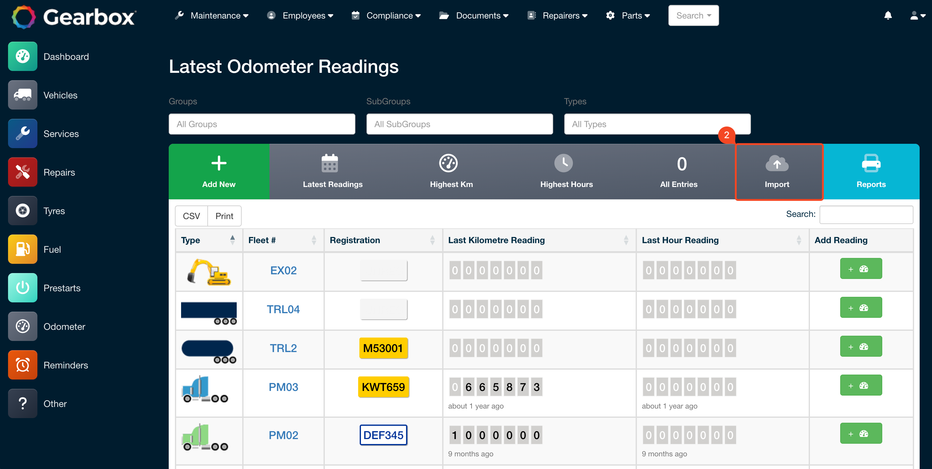Export table with CSV button
The image size is (932, 469).
(191, 216)
